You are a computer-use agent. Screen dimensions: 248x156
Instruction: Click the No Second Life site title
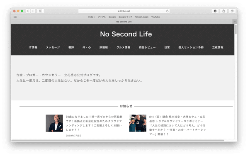[126, 34]
